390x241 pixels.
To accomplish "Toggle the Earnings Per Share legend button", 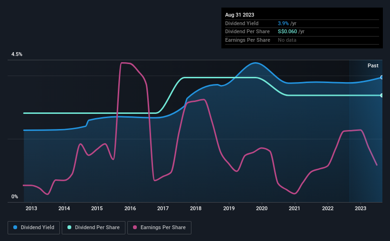I will tap(159, 228).
